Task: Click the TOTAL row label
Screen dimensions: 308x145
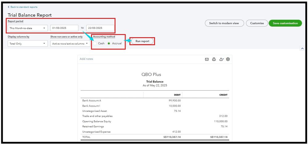Action: 86,137
